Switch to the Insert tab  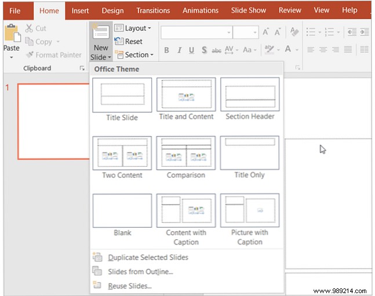[80, 11]
